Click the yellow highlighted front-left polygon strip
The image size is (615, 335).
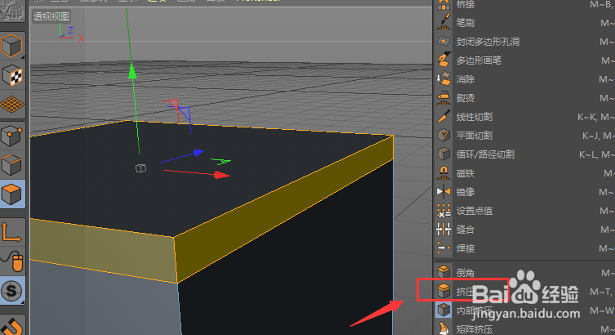(x=102, y=249)
